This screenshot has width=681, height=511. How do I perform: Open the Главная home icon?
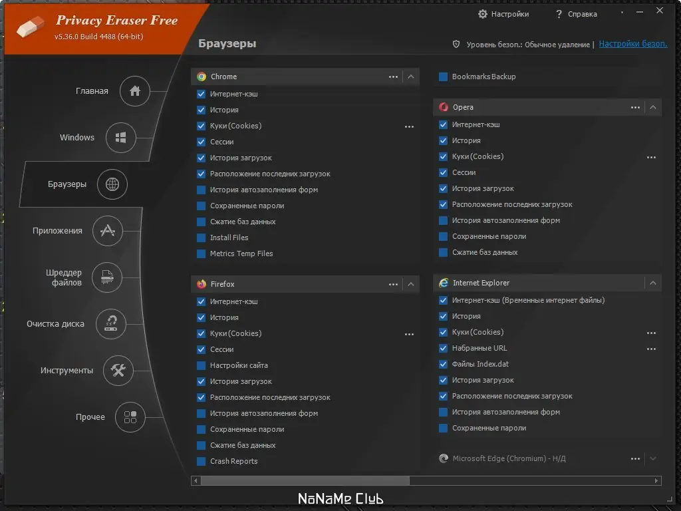tap(135, 91)
